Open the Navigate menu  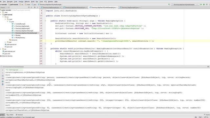(x=10, y=2)
